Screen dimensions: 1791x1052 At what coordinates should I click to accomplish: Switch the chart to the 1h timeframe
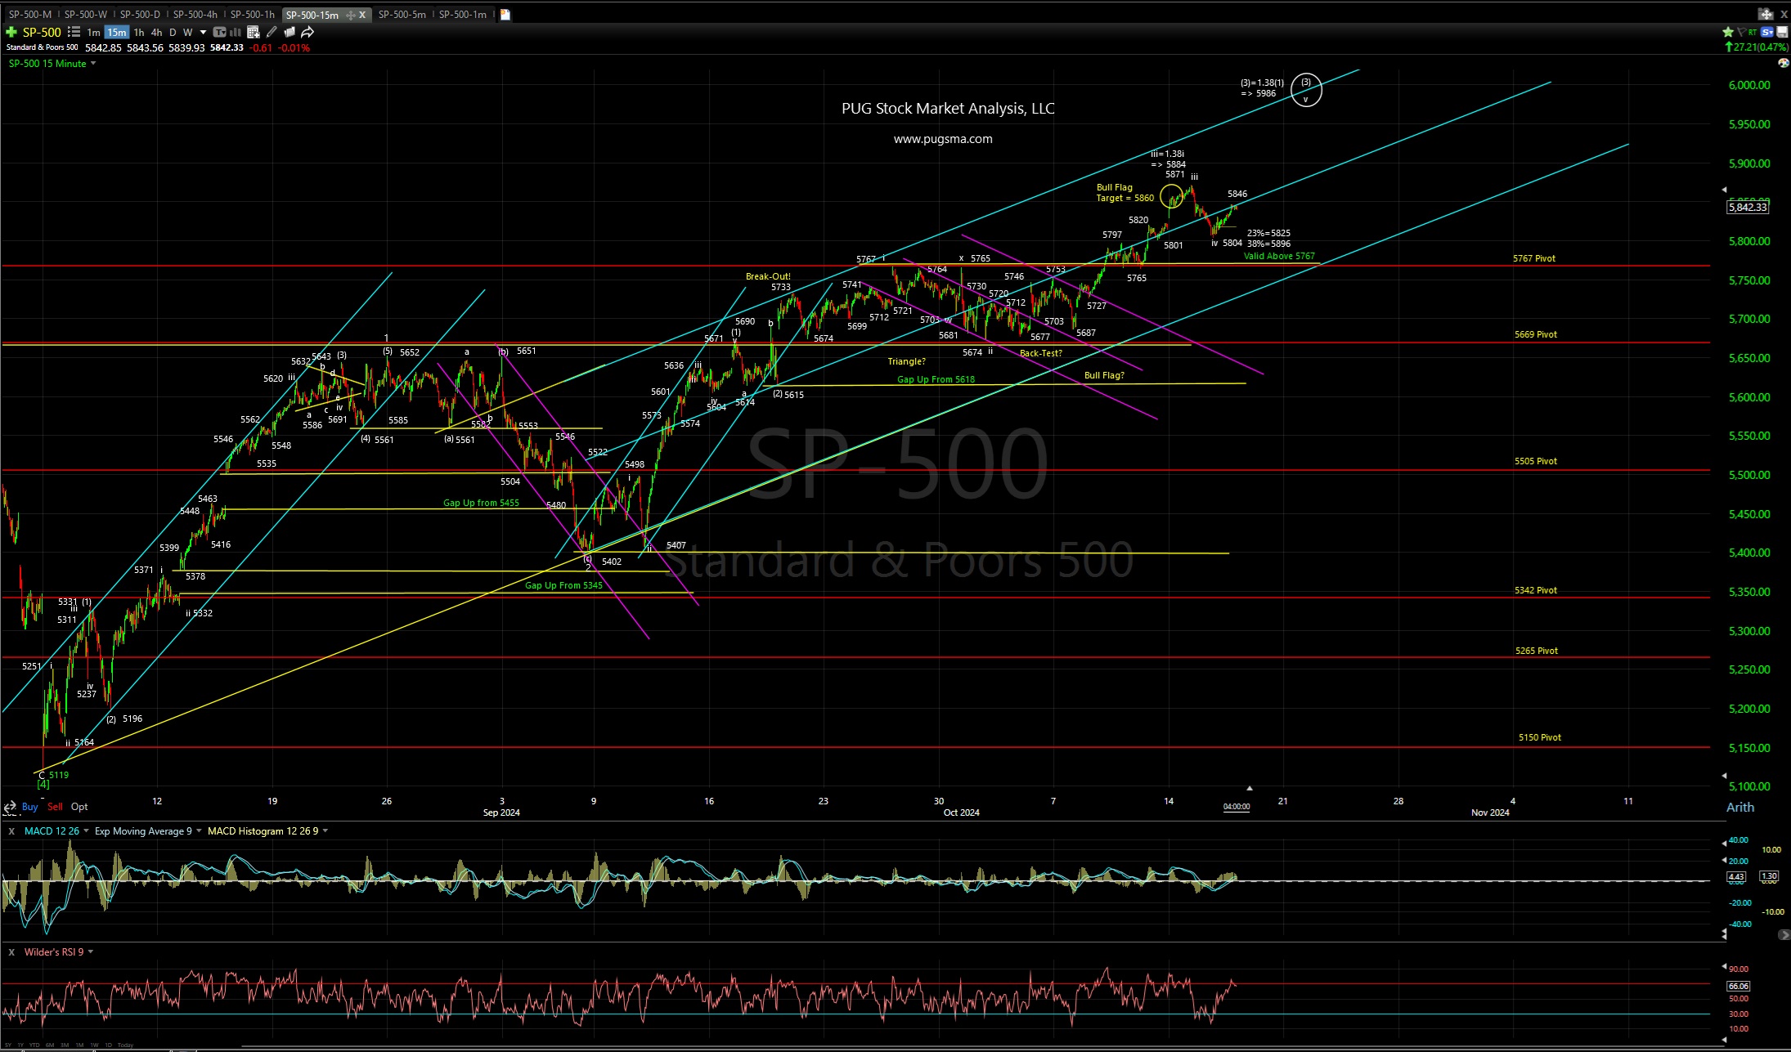click(x=138, y=32)
